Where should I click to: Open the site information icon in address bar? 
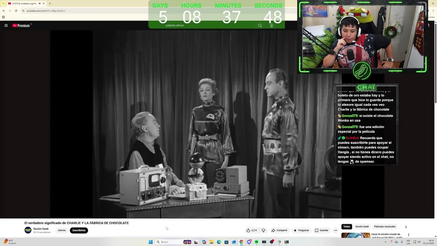point(23,11)
